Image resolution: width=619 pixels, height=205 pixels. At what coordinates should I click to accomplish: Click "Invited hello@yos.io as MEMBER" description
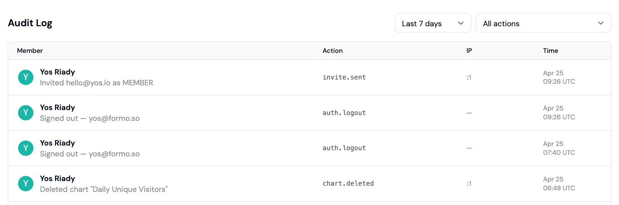click(96, 83)
